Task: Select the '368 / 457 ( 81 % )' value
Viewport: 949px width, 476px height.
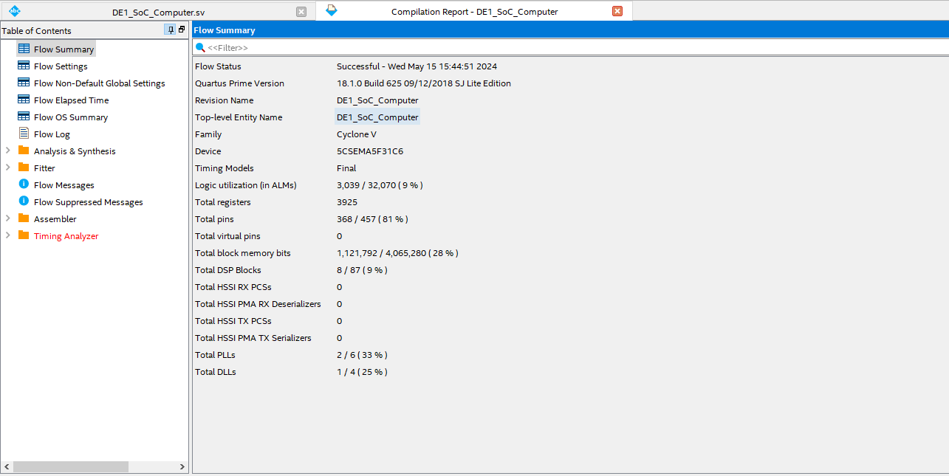Action: (x=372, y=219)
